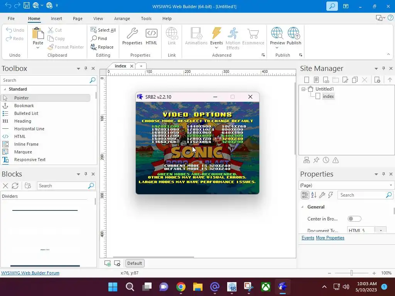395x296 pixels.
Task: Click the Toolbox search field
Action: (46, 80)
